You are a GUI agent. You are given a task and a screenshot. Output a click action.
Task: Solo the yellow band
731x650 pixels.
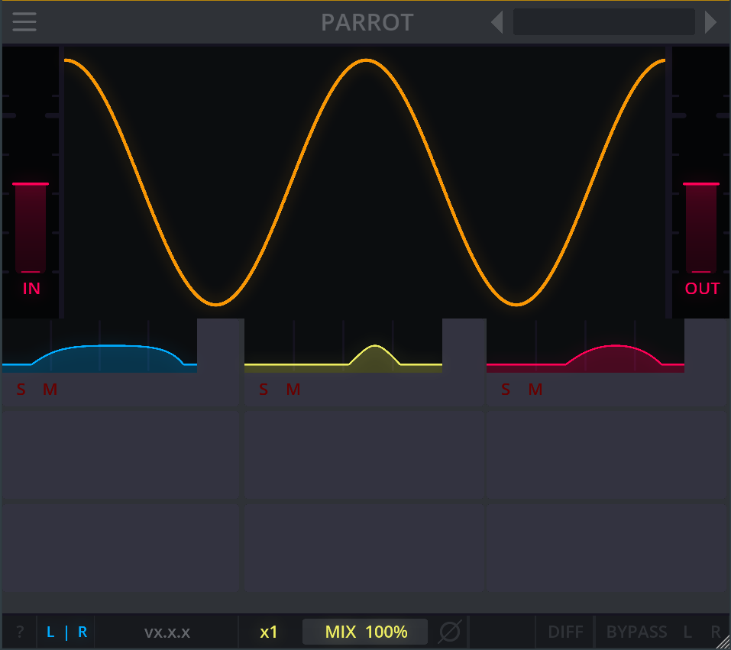point(264,390)
